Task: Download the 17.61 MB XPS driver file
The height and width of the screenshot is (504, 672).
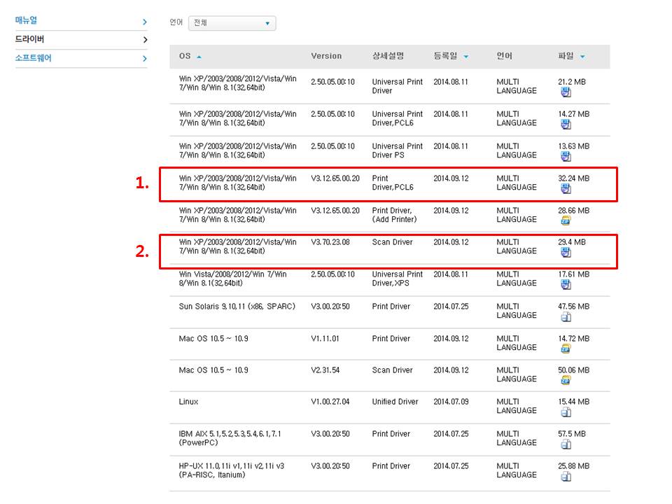Action: pos(565,284)
